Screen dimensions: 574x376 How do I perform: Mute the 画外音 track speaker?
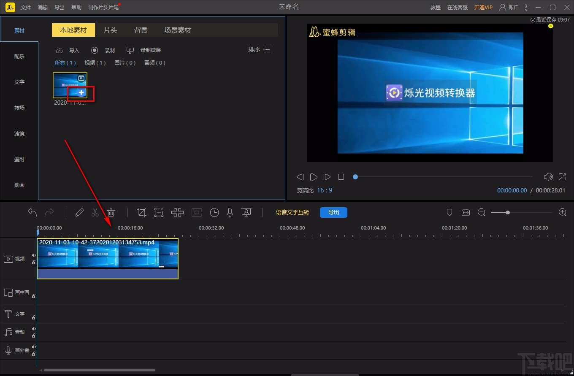34,347
